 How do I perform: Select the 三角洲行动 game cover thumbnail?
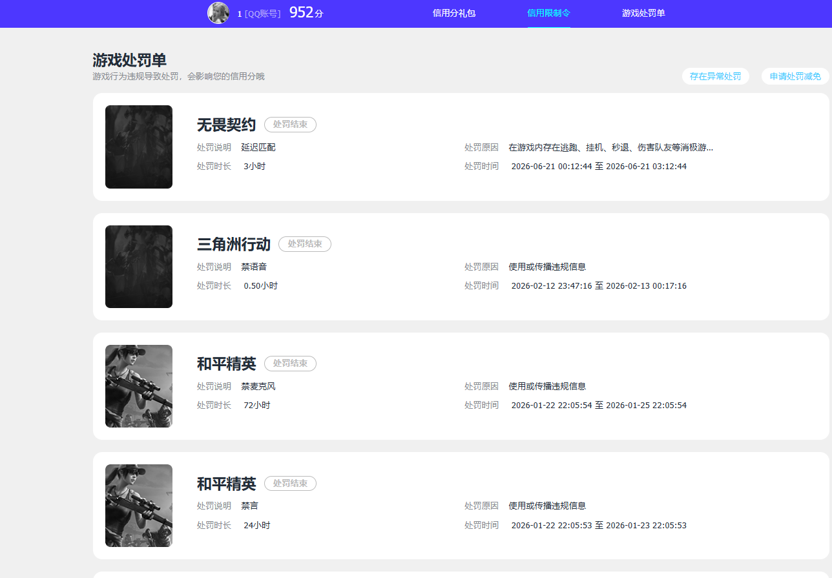139,267
